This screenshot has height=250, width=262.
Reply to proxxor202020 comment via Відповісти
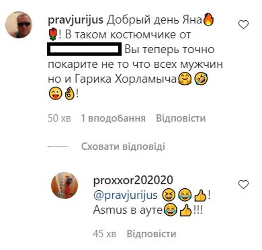tap(152, 234)
